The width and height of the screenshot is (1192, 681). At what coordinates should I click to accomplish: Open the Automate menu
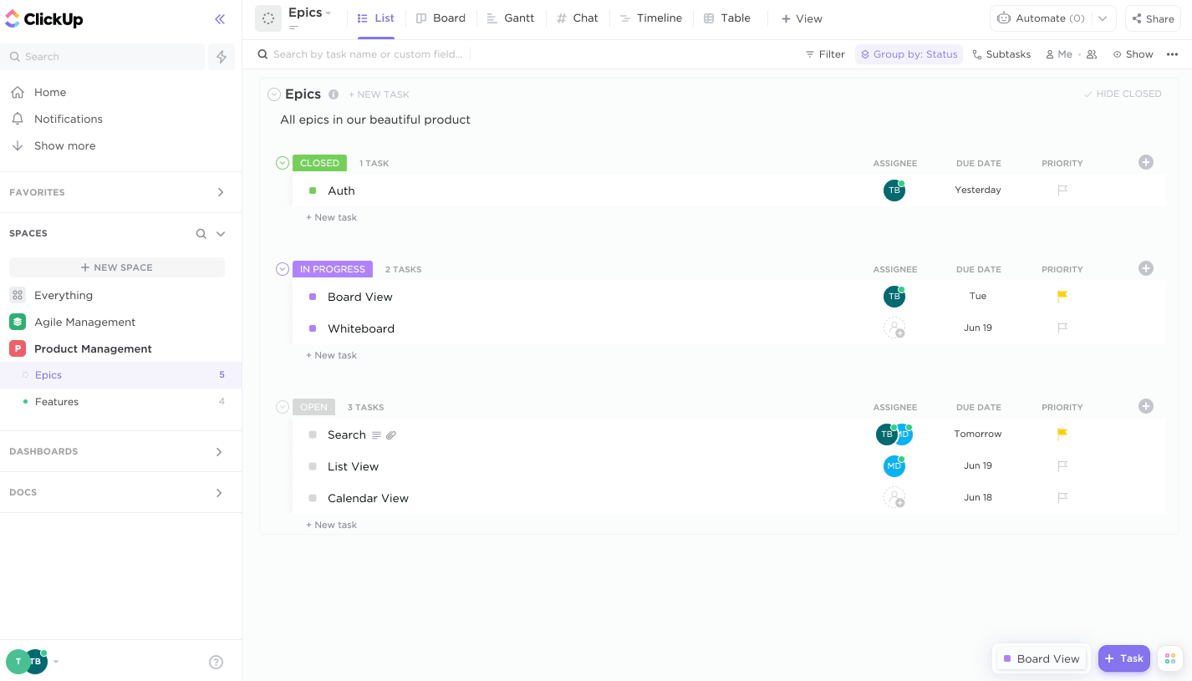click(x=1042, y=18)
